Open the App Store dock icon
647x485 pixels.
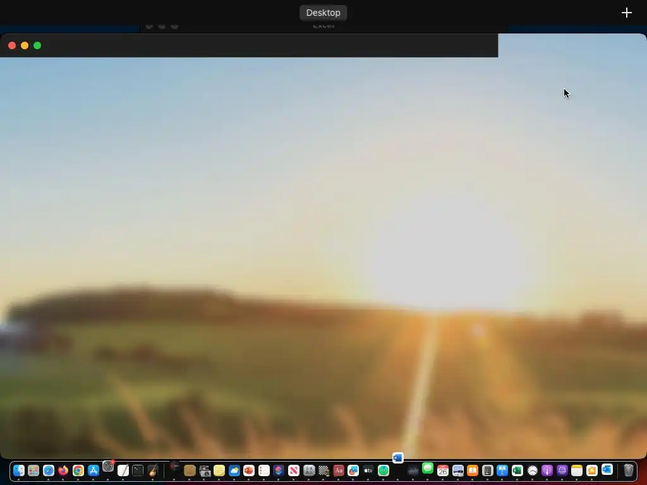pyautogui.click(x=94, y=470)
